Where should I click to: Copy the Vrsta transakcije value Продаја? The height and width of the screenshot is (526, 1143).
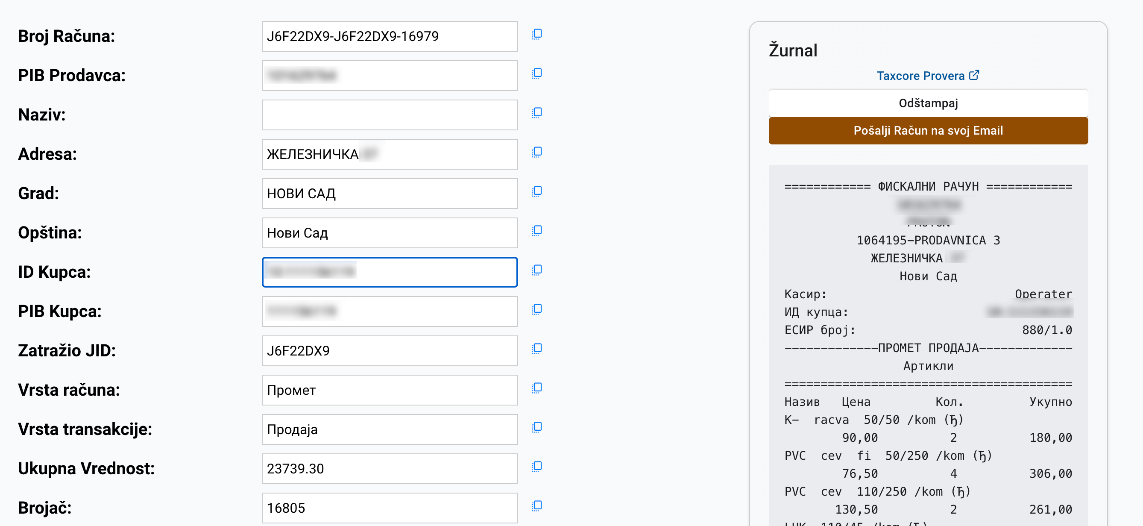(536, 428)
